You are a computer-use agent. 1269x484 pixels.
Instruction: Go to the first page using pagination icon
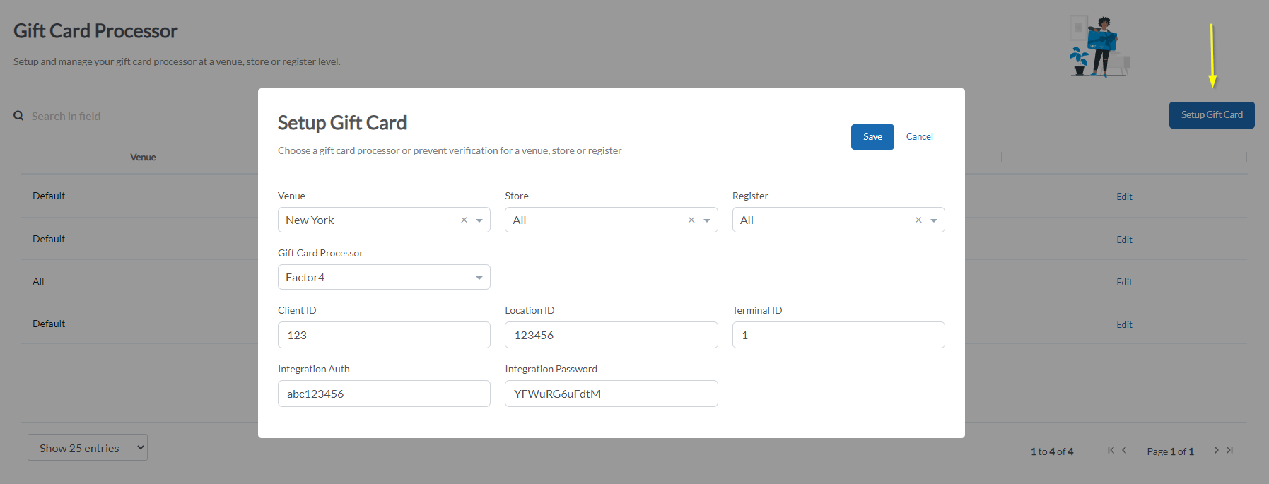(1111, 450)
